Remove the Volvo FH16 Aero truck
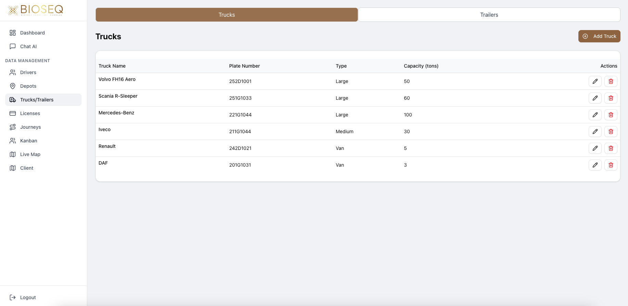The width and height of the screenshot is (628, 306). [611, 81]
